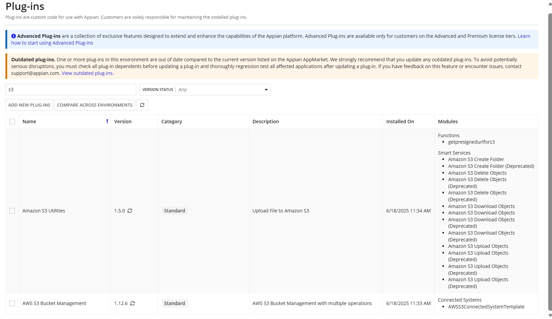Click the scrollbar down arrow
Viewport: 552px width, 319px height.
point(550,315)
